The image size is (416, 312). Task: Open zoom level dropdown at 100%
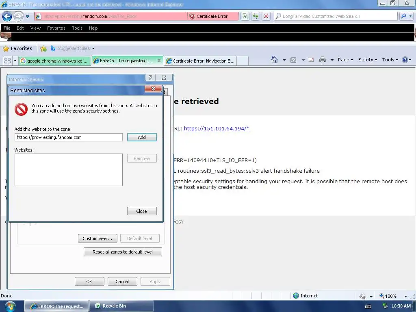coord(405,296)
